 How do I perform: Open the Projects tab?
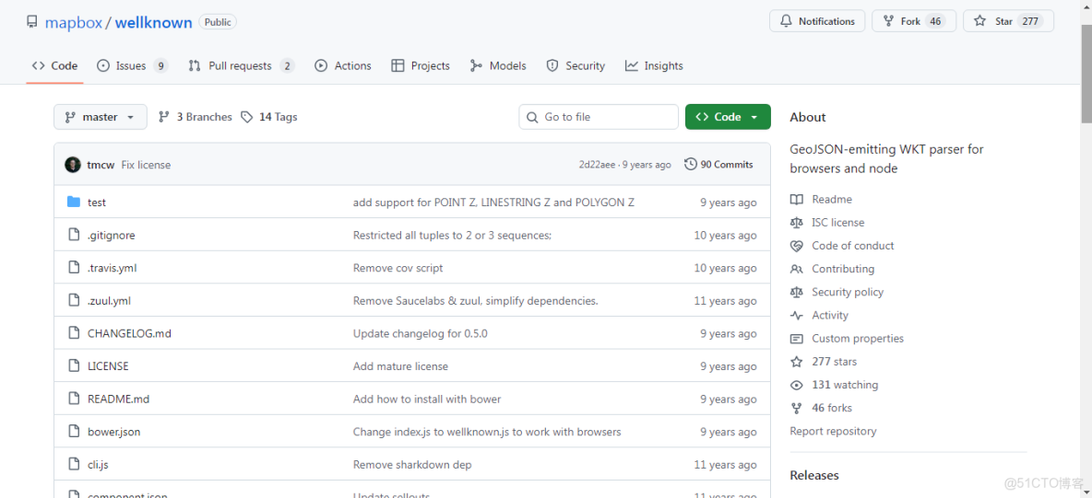[421, 66]
